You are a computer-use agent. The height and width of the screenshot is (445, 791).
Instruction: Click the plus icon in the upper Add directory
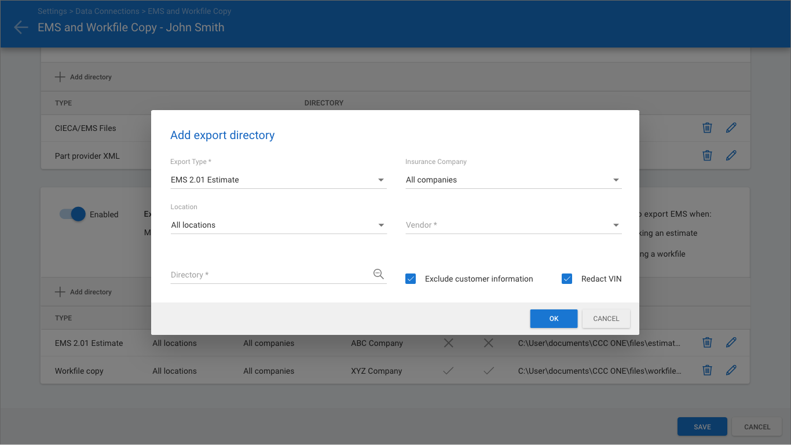click(60, 76)
